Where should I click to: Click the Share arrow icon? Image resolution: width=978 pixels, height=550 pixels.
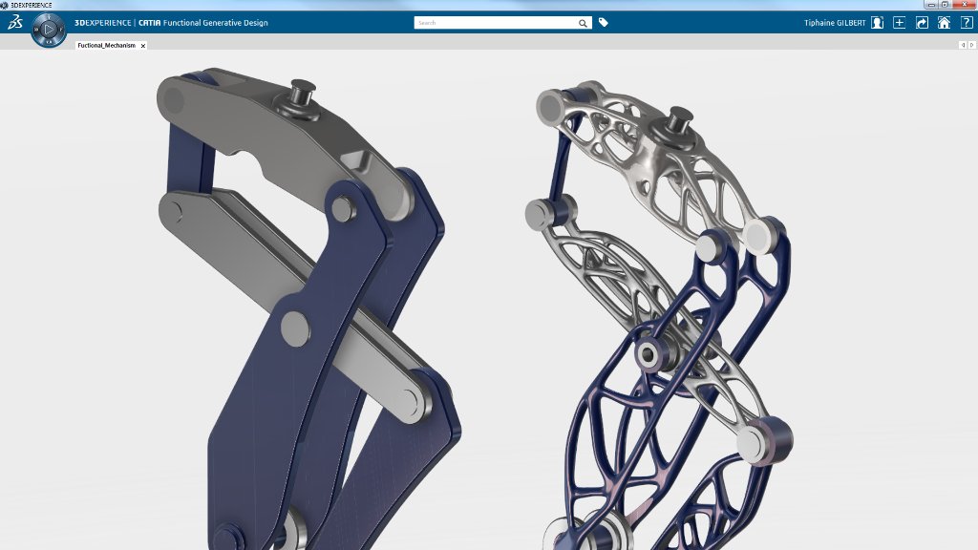(x=922, y=23)
